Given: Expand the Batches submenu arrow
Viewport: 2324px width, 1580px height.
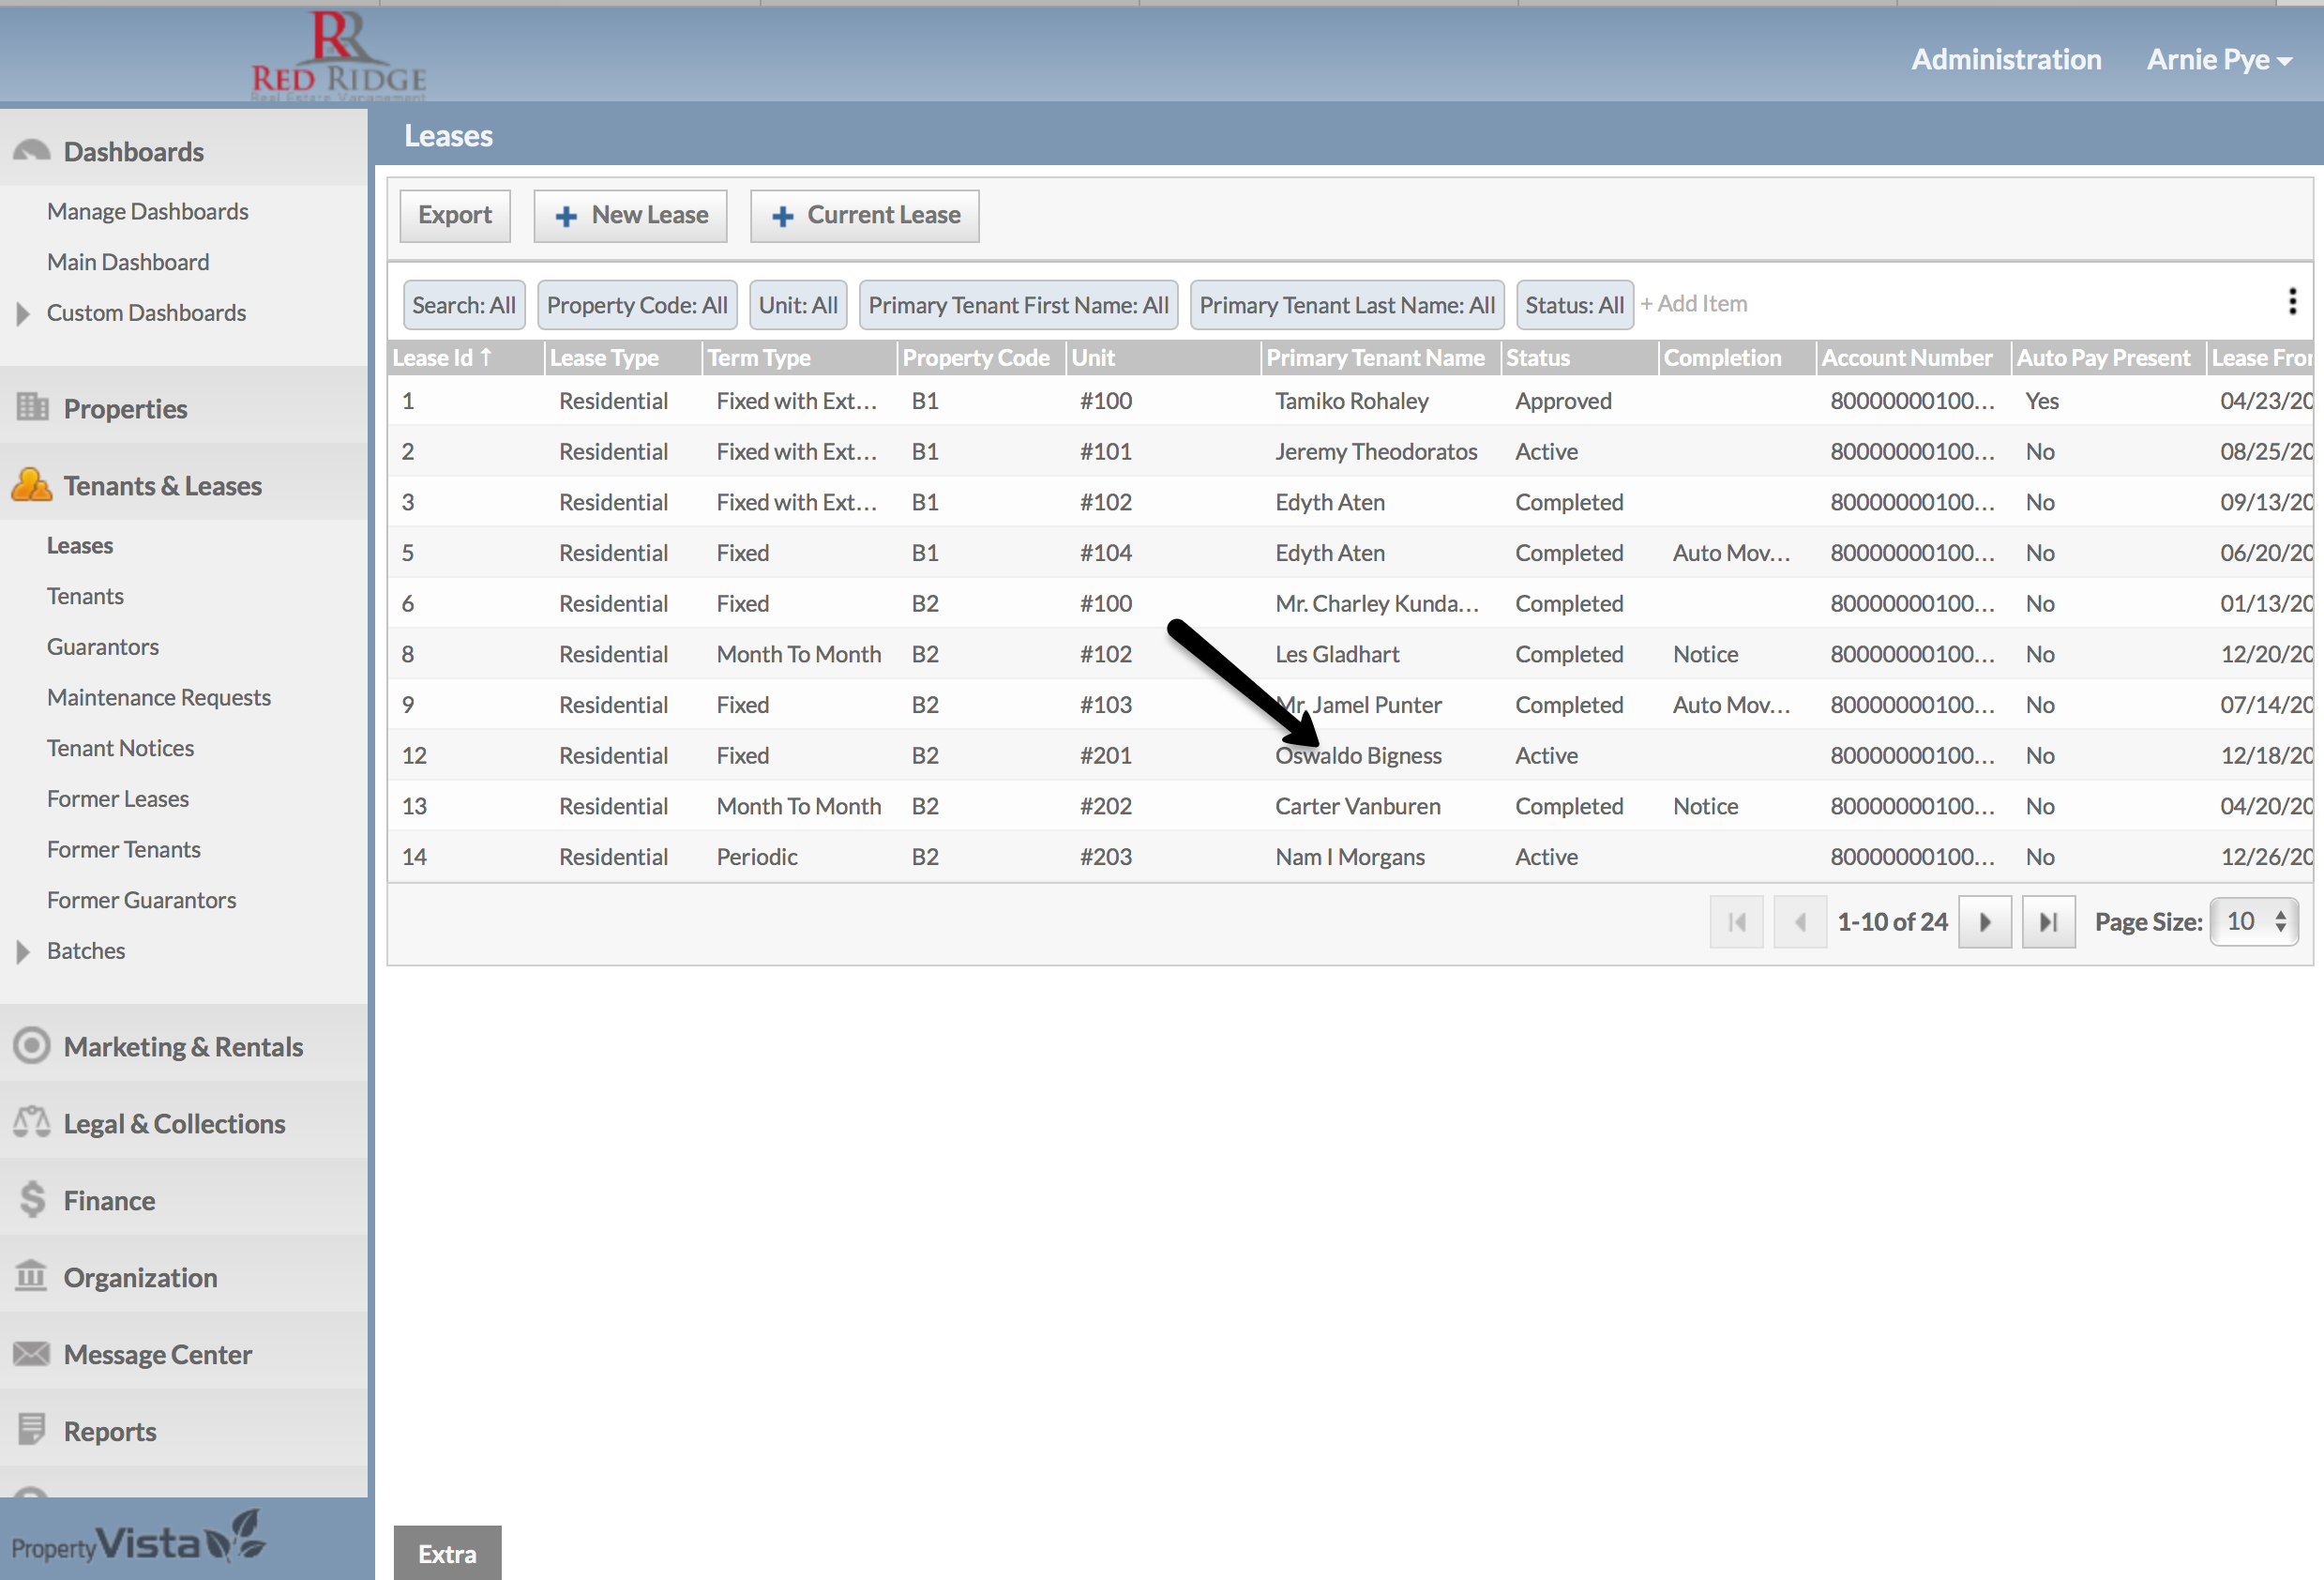Looking at the screenshot, I should click(x=23, y=950).
